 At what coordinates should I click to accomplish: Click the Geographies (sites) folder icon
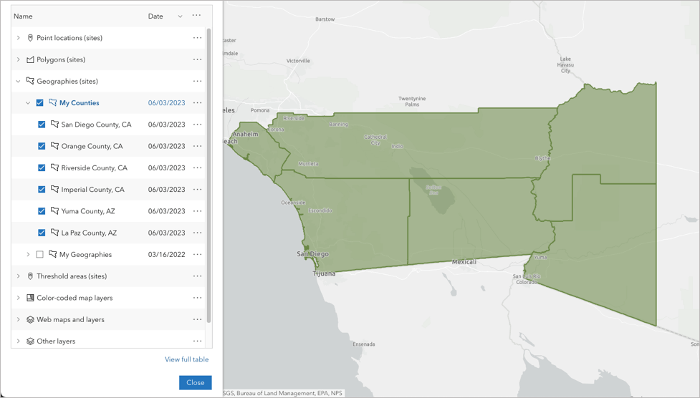pos(30,81)
